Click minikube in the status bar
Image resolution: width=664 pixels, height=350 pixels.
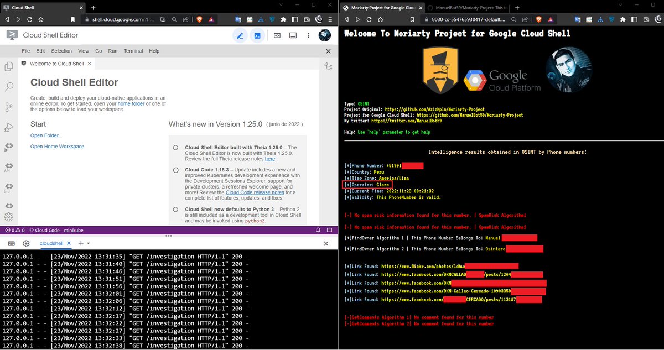pyautogui.click(x=74, y=230)
